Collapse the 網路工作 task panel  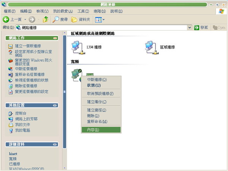point(55,38)
